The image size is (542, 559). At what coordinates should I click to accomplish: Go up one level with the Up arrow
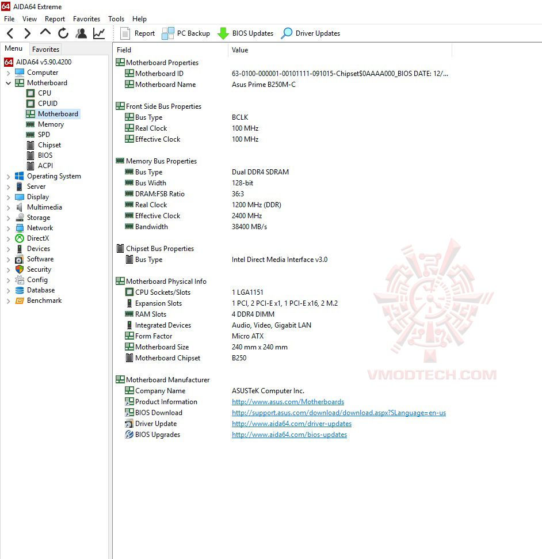[45, 32]
